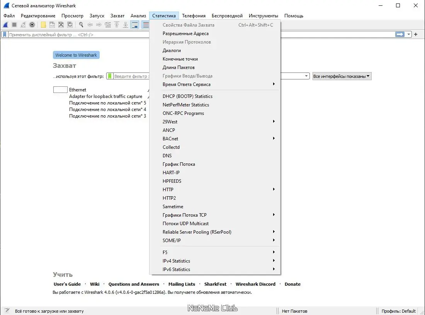Choose 'Потоки UDP Multicast' entry
The image size is (425, 315).
click(x=215, y=224)
